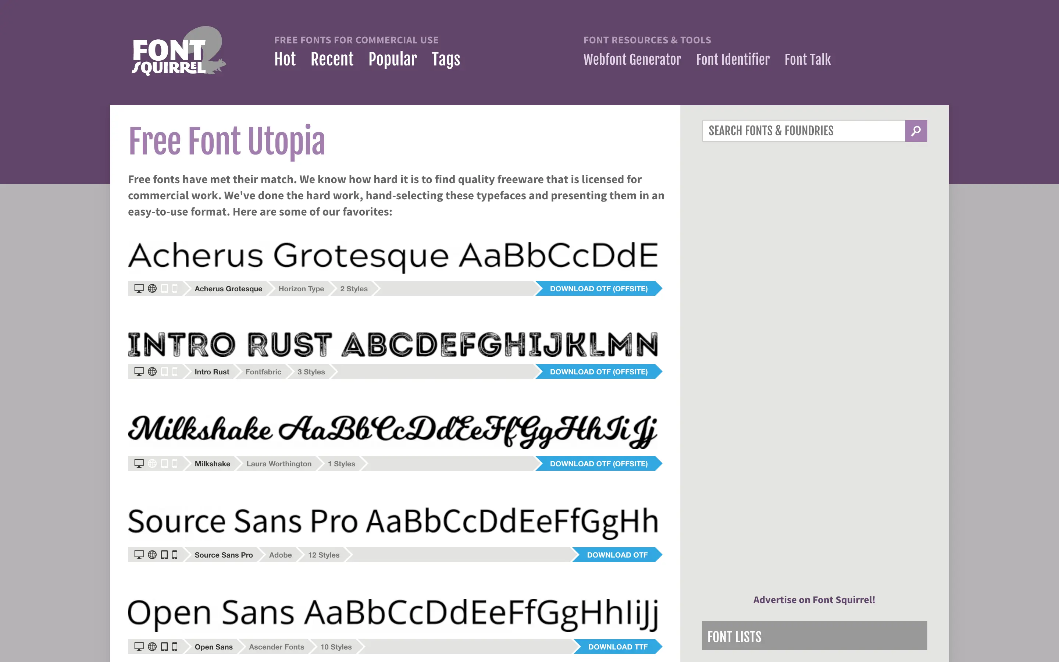View 1 Styles of Milkshake
Screen dimensions: 1059x662
(341, 464)
